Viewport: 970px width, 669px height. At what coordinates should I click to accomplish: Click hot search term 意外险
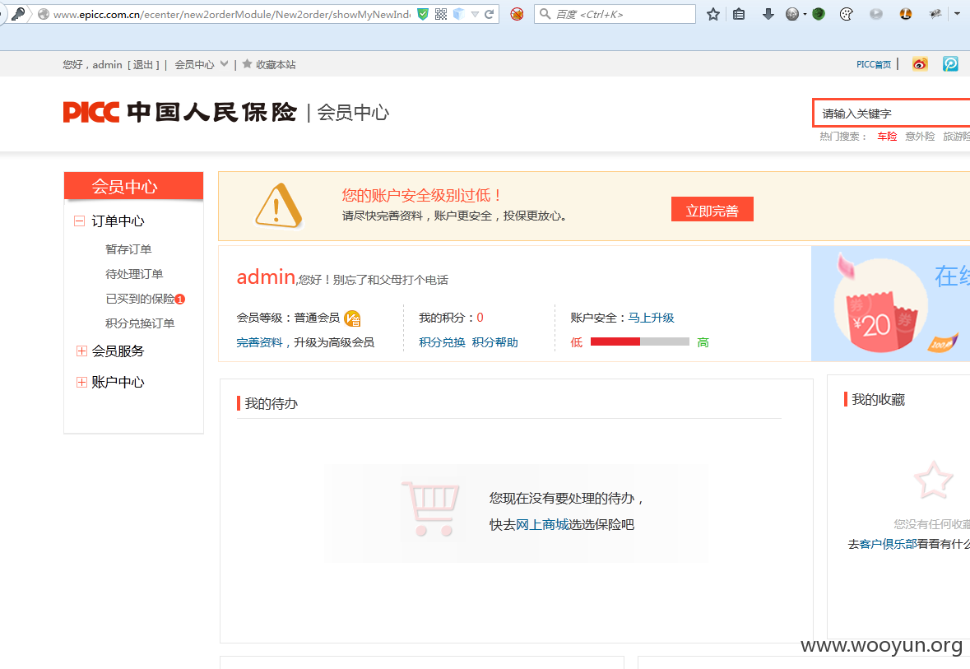click(x=920, y=136)
